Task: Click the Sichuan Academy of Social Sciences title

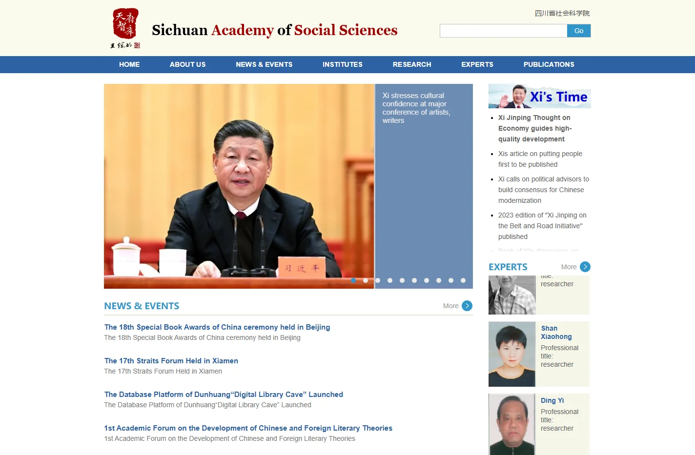Action: 275,30
